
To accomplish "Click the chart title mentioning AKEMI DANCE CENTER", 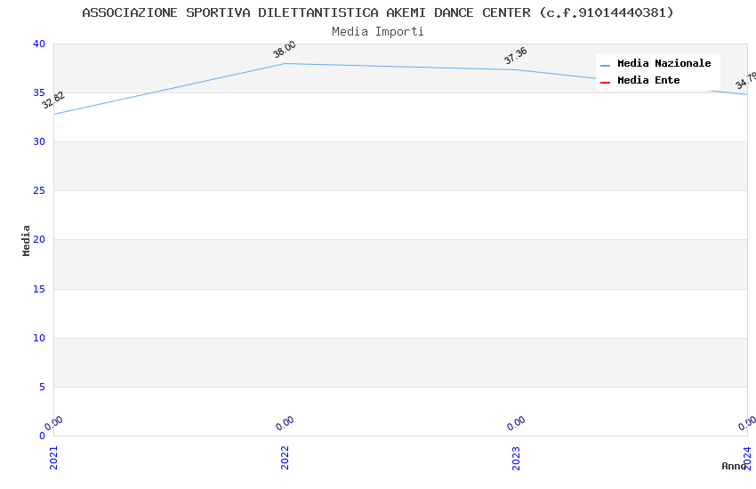I will pos(378,12).
